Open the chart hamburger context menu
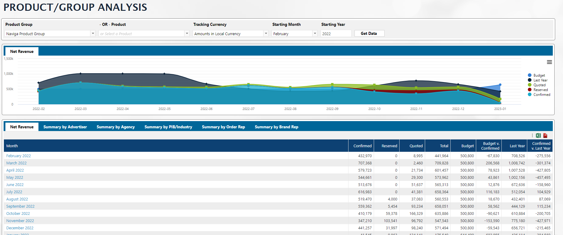The height and width of the screenshot is (235, 563). (x=549, y=62)
